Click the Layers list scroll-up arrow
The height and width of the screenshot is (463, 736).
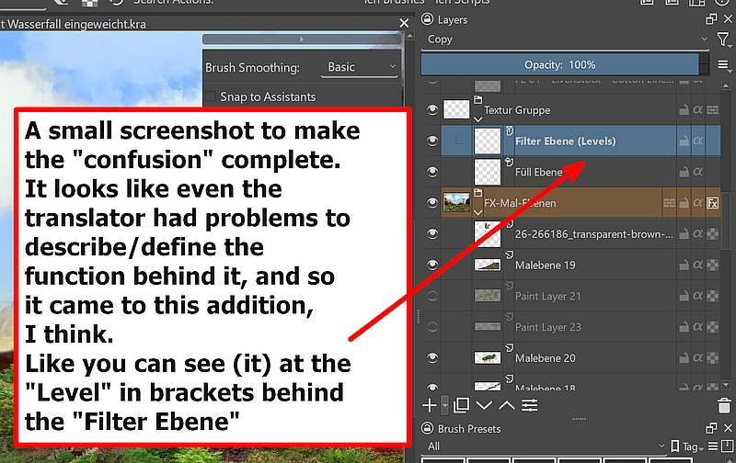click(726, 85)
